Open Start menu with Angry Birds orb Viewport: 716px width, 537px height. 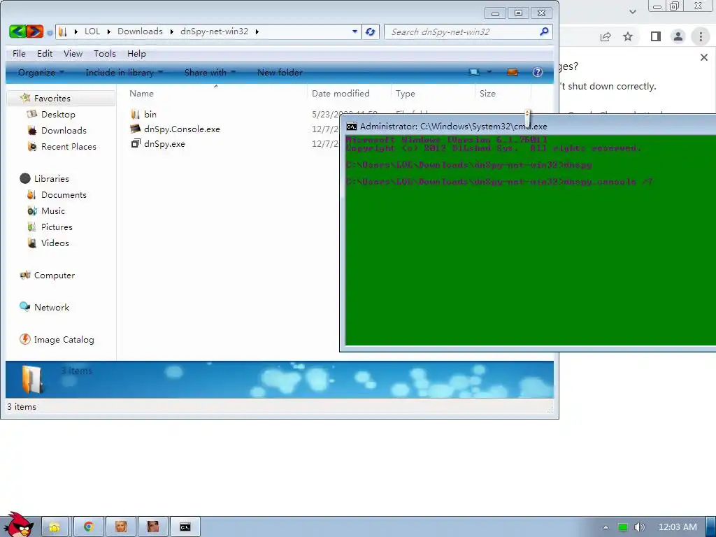tap(18, 525)
